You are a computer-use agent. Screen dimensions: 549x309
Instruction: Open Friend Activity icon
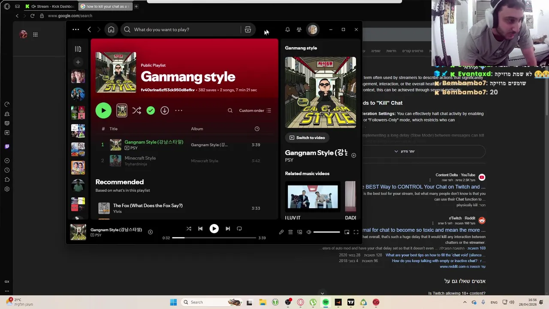[299, 30]
